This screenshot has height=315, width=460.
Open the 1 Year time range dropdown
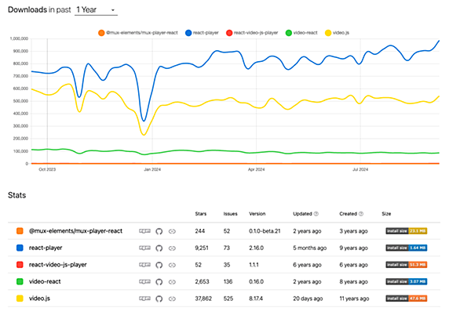pyautogui.click(x=96, y=10)
